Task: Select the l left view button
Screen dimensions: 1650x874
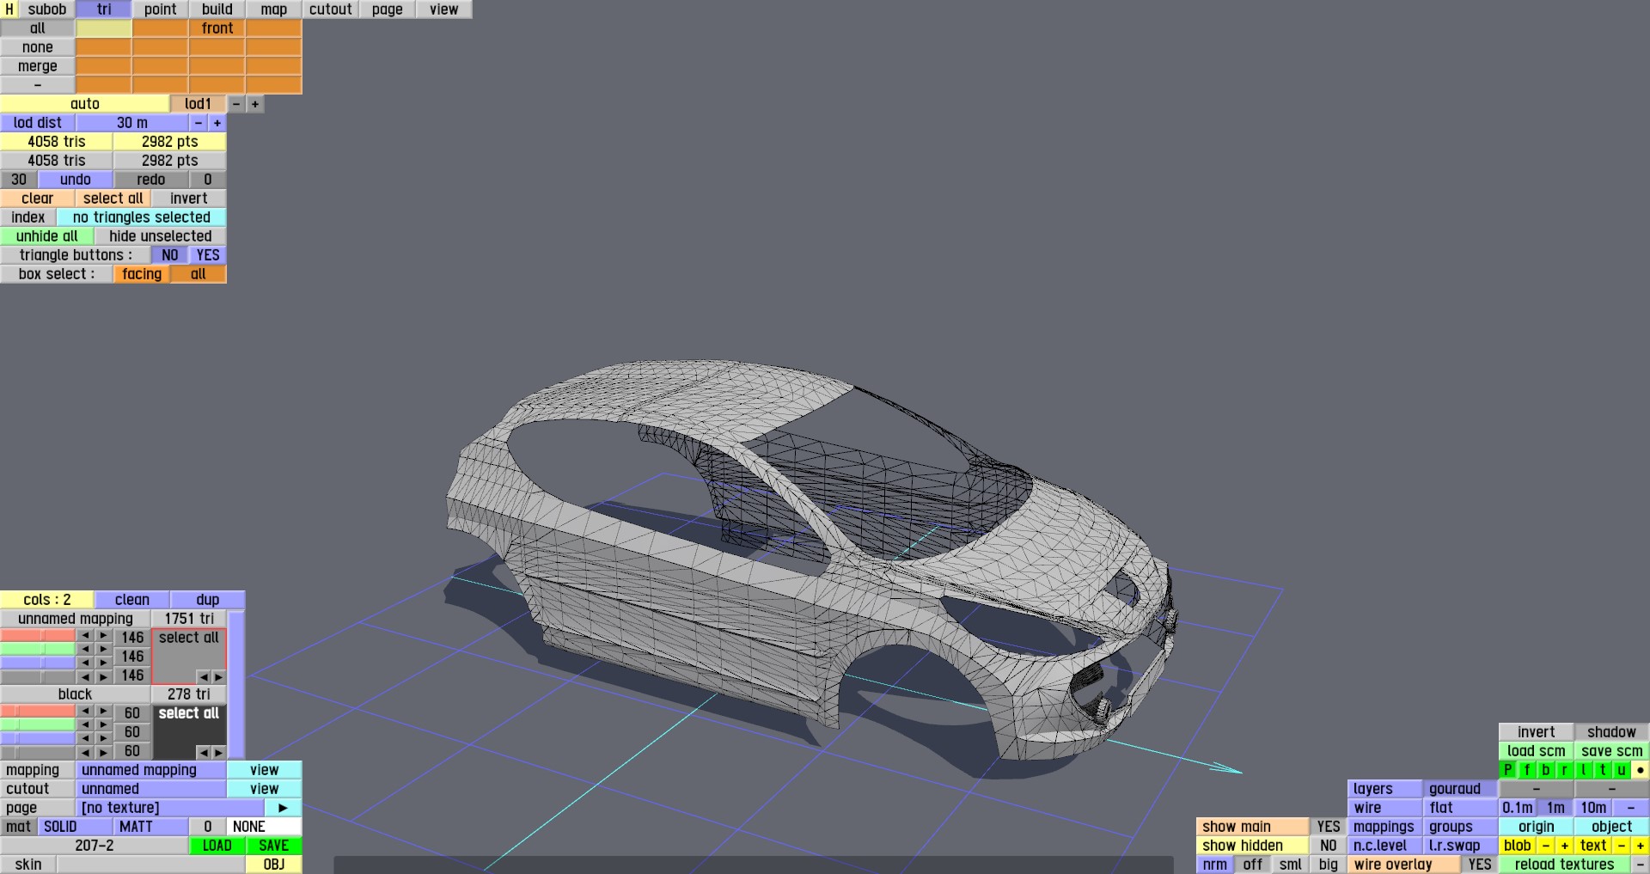Action: [x=1583, y=770]
